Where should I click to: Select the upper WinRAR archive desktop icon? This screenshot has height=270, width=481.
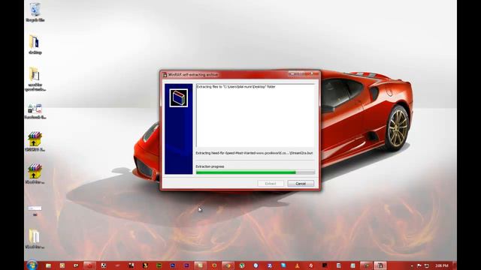(35, 142)
